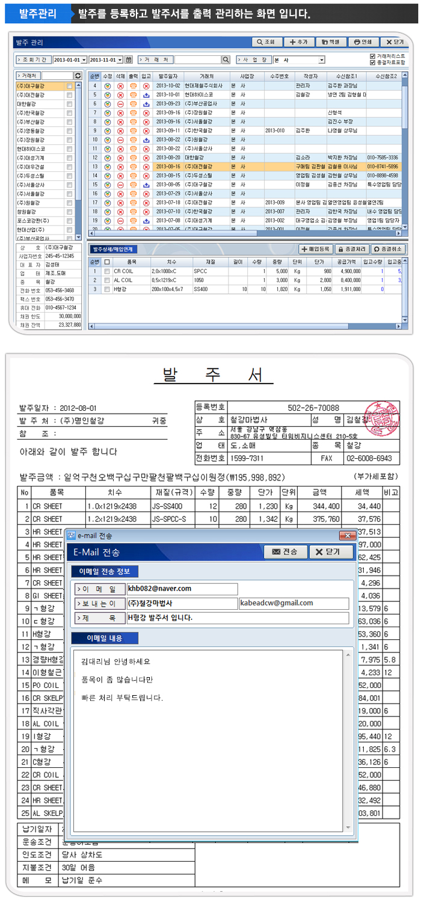The width and height of the screenshot is (421, 902).
Task: Check the CR COIL row checkbox
Action: pyautogui.click(x=107, y=271)
